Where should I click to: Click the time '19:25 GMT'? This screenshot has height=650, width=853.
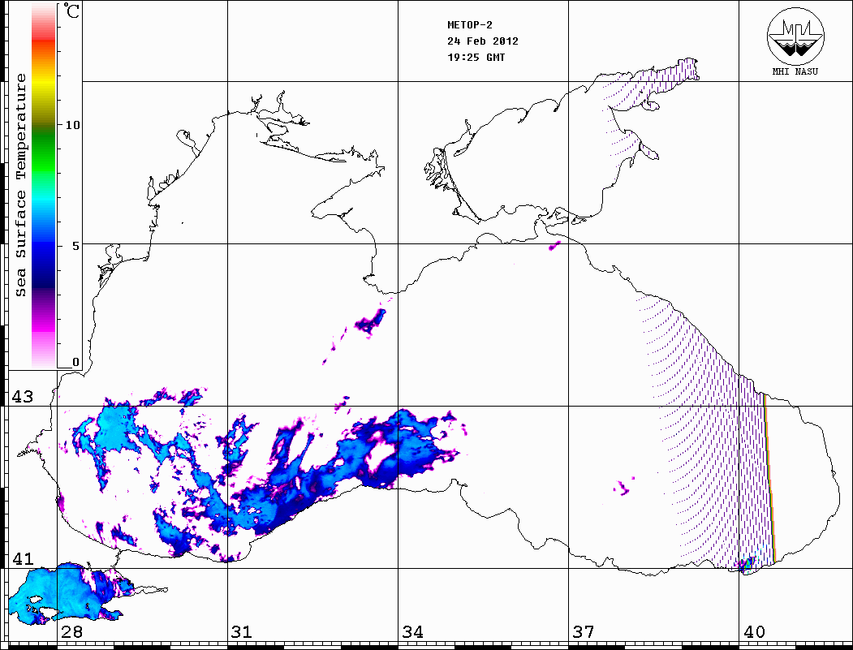(476, 58)
